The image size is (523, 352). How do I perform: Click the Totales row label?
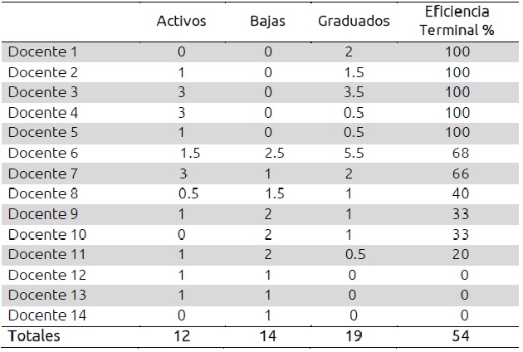coord(35,336)
